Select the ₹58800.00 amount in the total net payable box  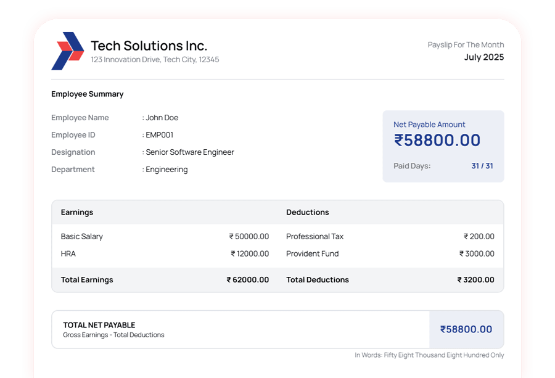tap(466, 329)
